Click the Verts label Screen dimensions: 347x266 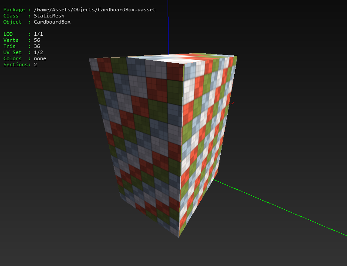(11, 40)
